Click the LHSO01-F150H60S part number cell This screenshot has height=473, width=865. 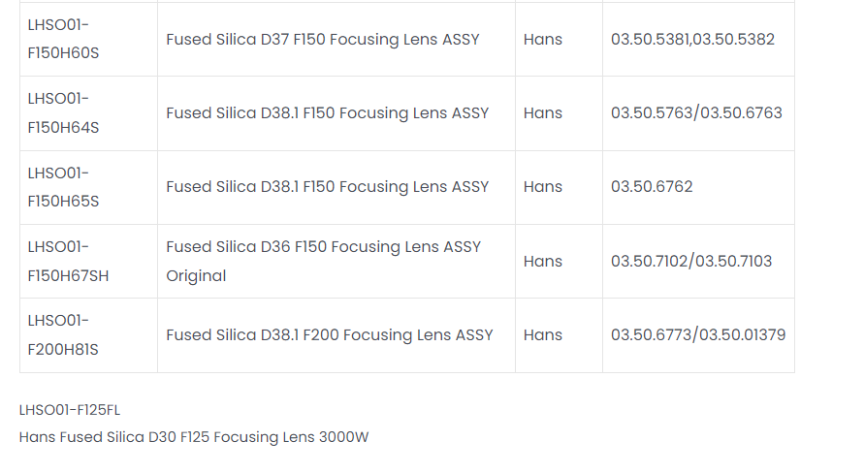coord(64,38)
